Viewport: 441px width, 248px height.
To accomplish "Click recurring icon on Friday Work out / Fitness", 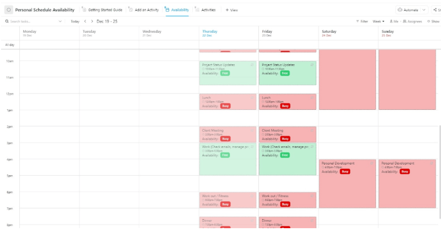I will click(x=312, y=196).
